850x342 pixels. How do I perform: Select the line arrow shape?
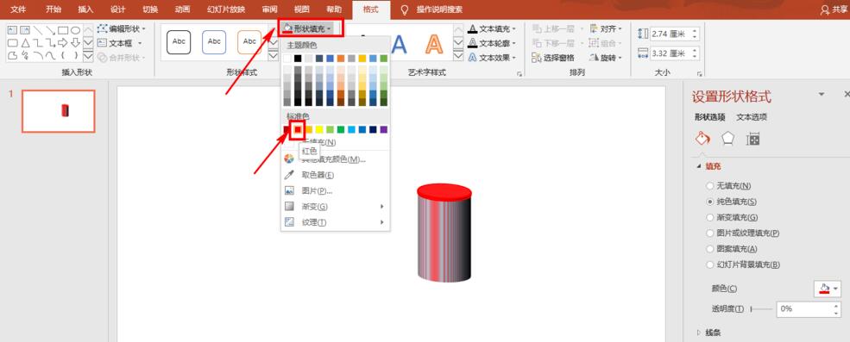click(50, 30)
